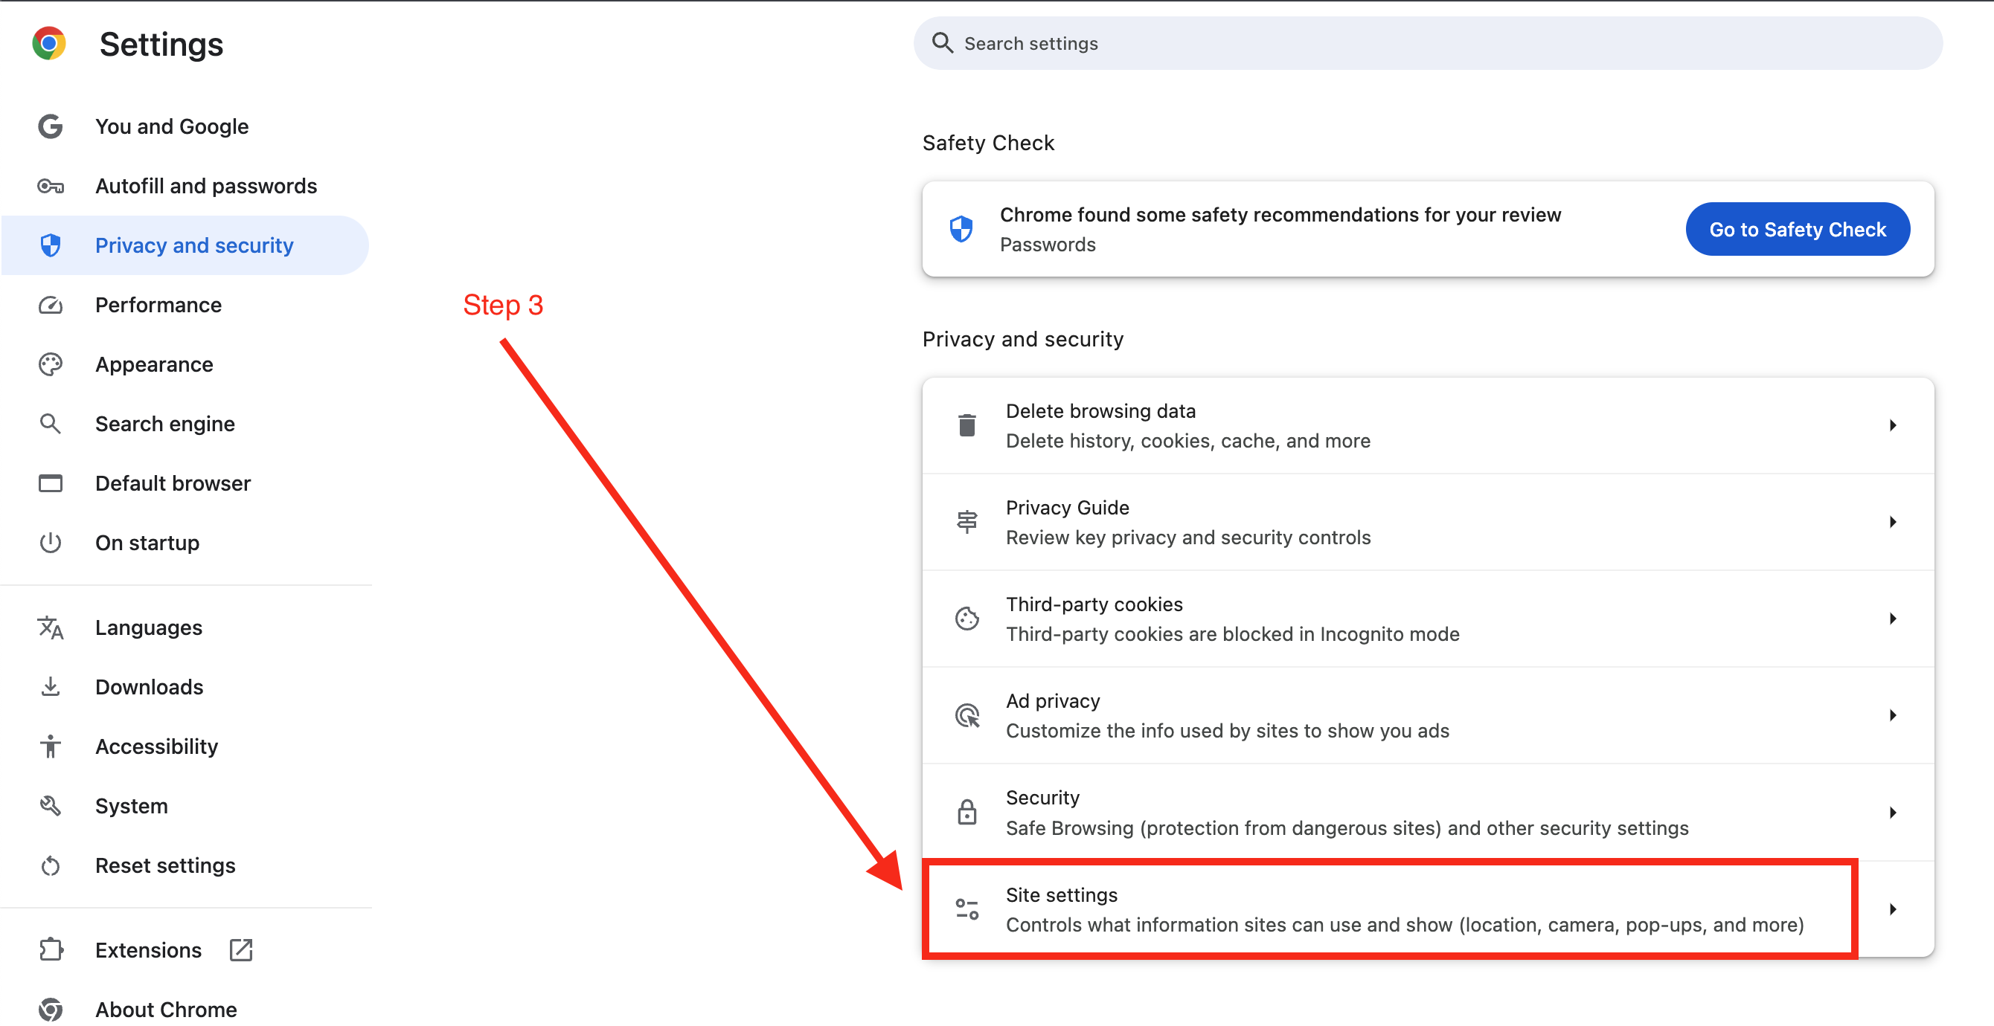Open Site settings row
Image resolution: width=1994 pixels, height=1026 pixels.
pos(1427,909)
